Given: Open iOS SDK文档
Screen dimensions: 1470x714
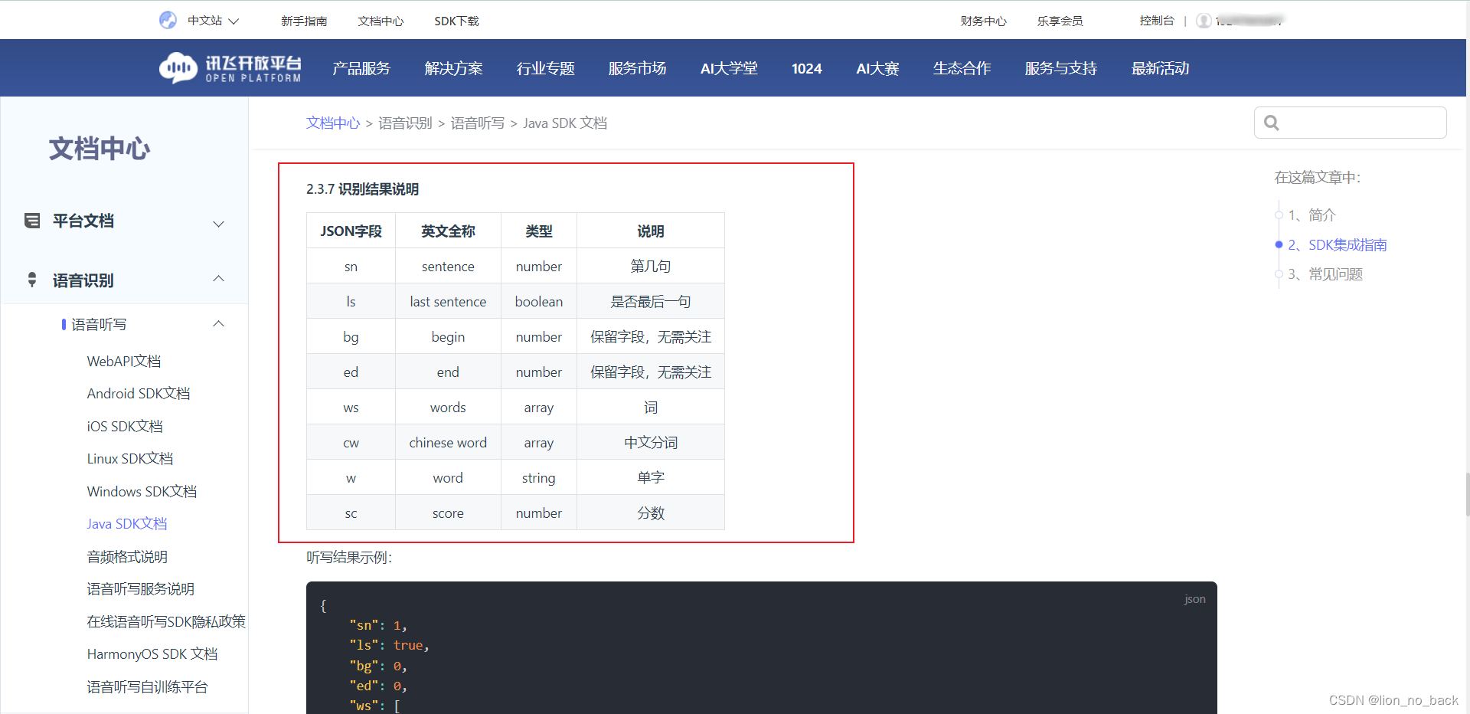Looking at the screenshot, I should click(125, 426).
